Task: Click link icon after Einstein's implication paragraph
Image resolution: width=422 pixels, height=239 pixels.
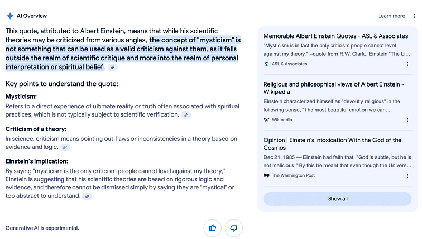Action: [87, 196]
